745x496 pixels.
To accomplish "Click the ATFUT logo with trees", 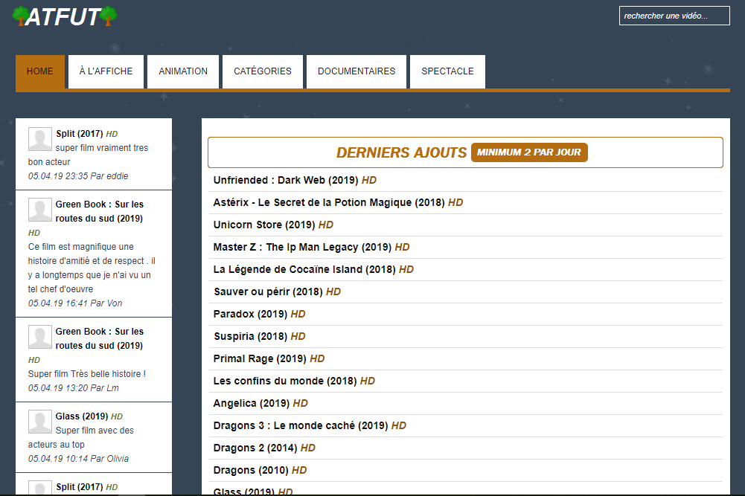I will tap(65, 16).
